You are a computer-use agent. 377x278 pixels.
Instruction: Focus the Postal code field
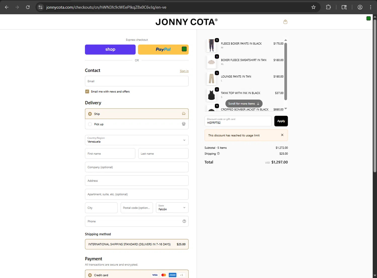tap(137, 208)
